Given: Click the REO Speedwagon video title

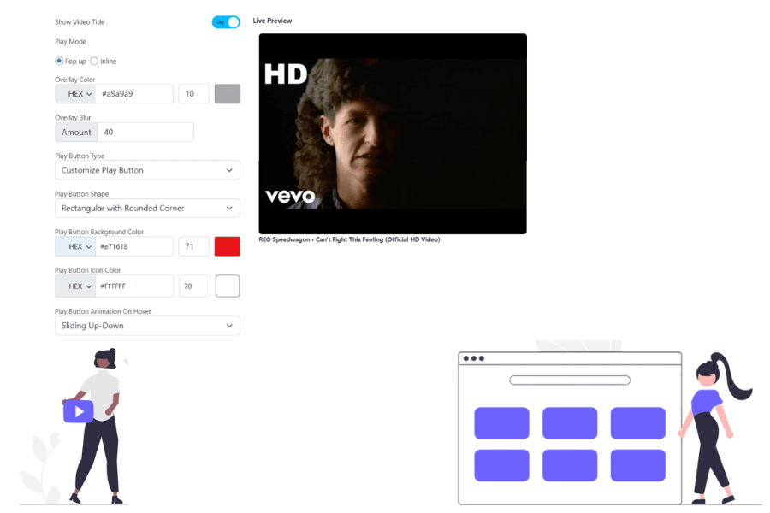Looking at the screenshot, I should tap(349, 239).
